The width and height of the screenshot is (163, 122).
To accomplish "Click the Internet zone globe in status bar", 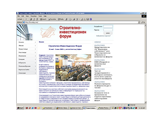I will [129, 105].
